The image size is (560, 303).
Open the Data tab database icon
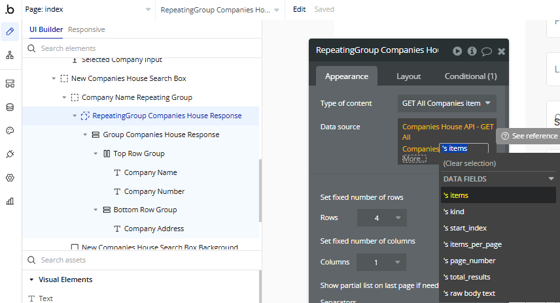coord(10,107)
